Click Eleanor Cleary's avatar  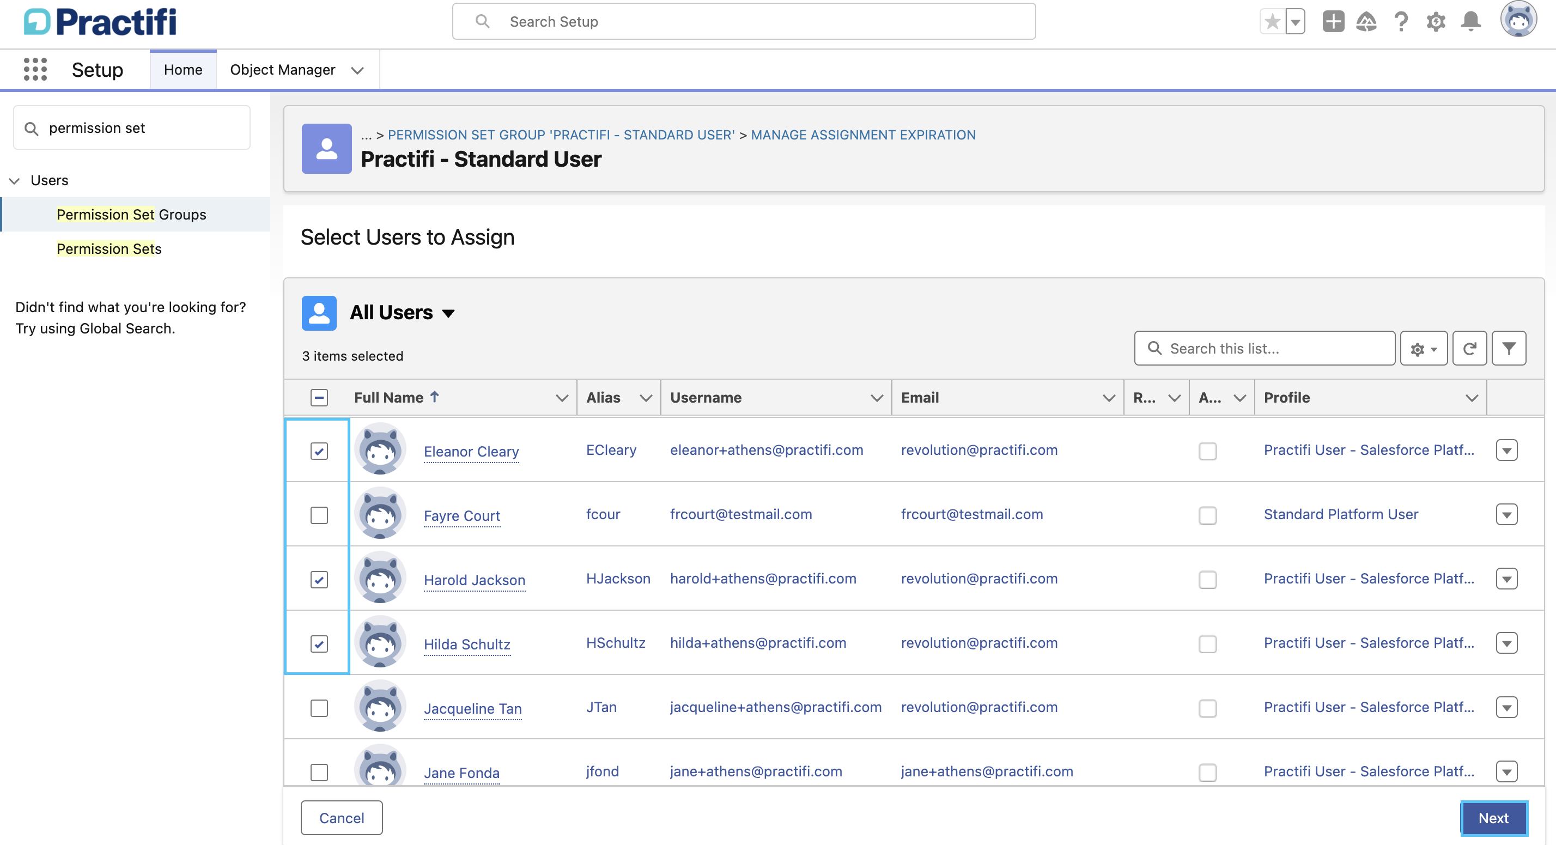(380, 450)
